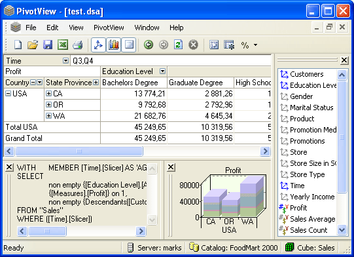Open the Edit menu
Screen dimensions: 354x257
[x=52, y=28]
